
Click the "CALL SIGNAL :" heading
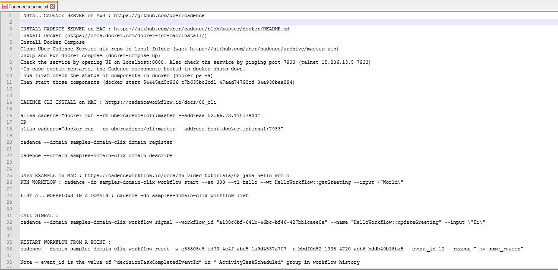(x=39, y=215)
